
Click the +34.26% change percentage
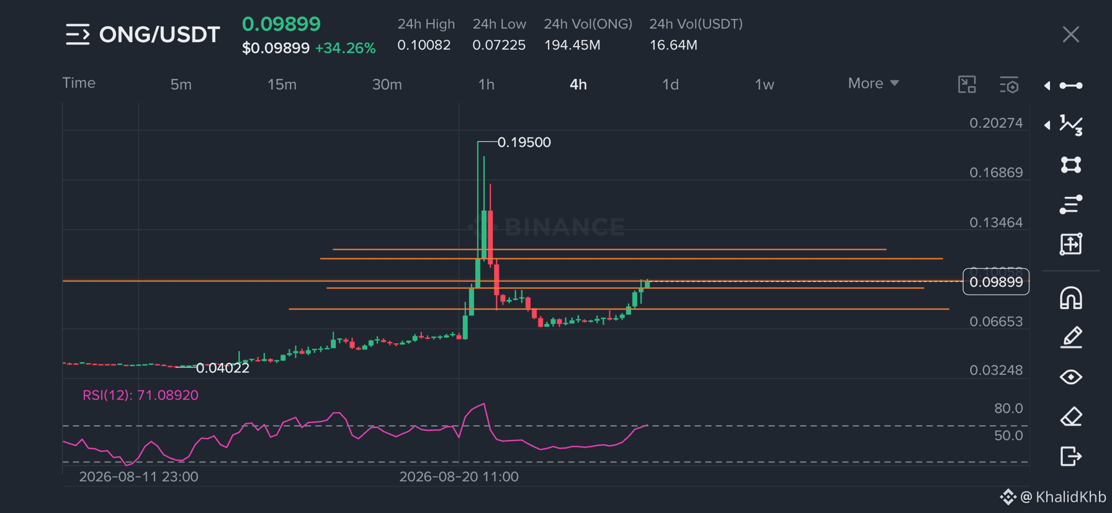click(x=345, y=48)
